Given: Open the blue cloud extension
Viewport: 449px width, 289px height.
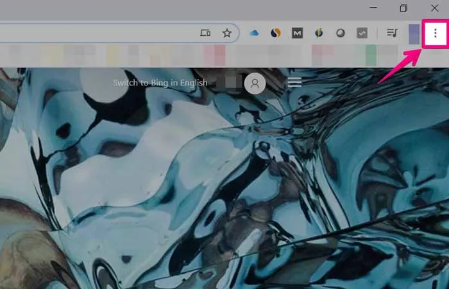Looking at the screenshot, I should [x=254, y=33].
